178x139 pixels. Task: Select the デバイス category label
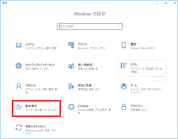(82, 44)
